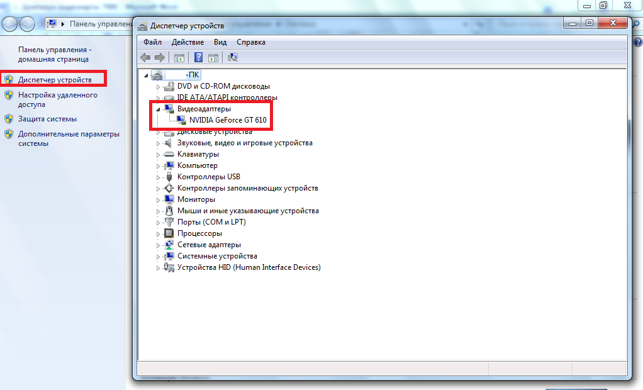Viewport: 643px width, 390px height.
Task: Collapse the Видеоадаптеры node
Action: [158, 109]
